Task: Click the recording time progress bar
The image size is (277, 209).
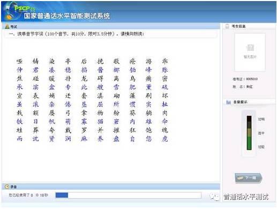Action: click(x=128, y=195)
